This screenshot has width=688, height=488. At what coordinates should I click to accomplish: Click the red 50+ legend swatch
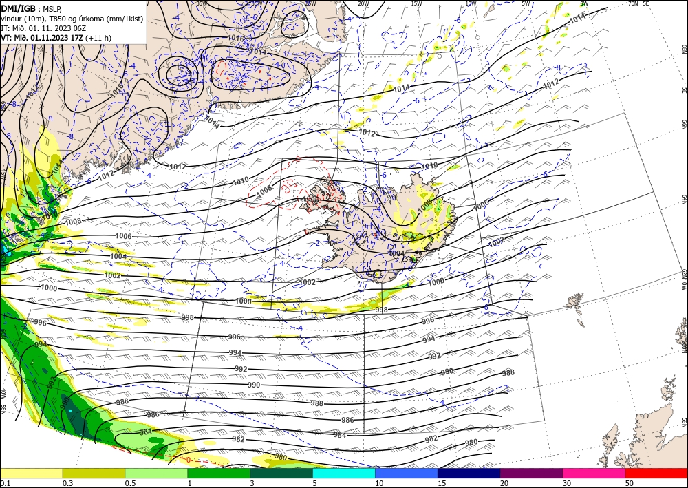point(656,473)
